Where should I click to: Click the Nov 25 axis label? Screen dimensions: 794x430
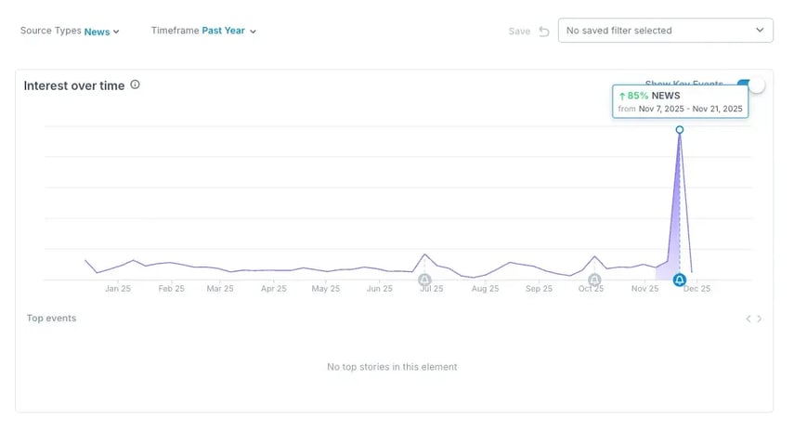[x=644, y=288]
